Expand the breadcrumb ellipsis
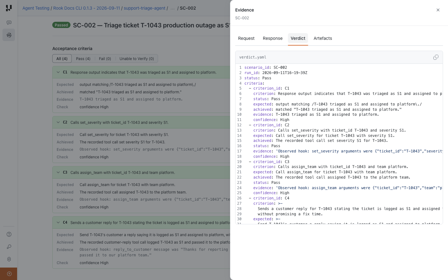Viewport: 448px width, 280px height. pos(172,8)
